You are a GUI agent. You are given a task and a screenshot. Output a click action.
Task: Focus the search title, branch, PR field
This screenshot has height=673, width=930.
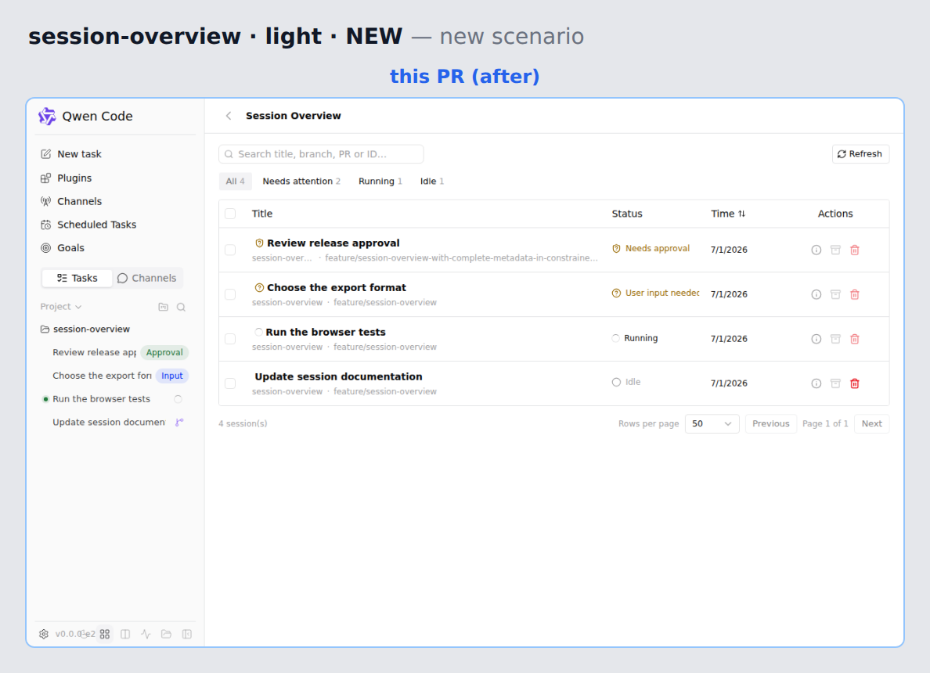[321, 154]
